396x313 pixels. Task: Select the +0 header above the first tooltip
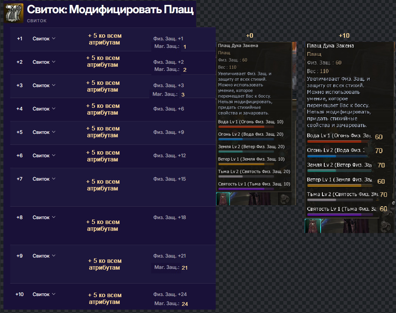tap(249, 35)
